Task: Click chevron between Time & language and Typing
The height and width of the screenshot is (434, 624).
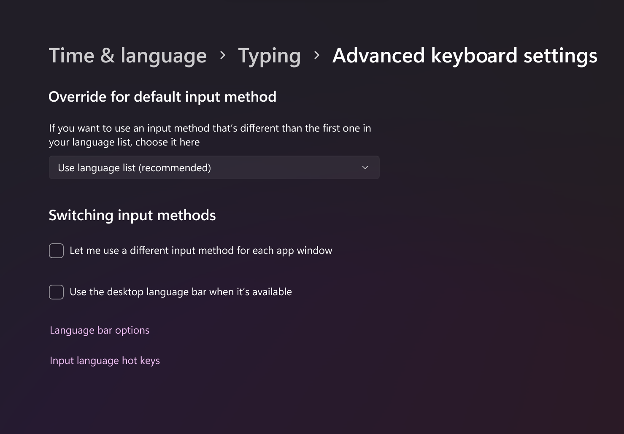Action: click(x=223, y=55)
